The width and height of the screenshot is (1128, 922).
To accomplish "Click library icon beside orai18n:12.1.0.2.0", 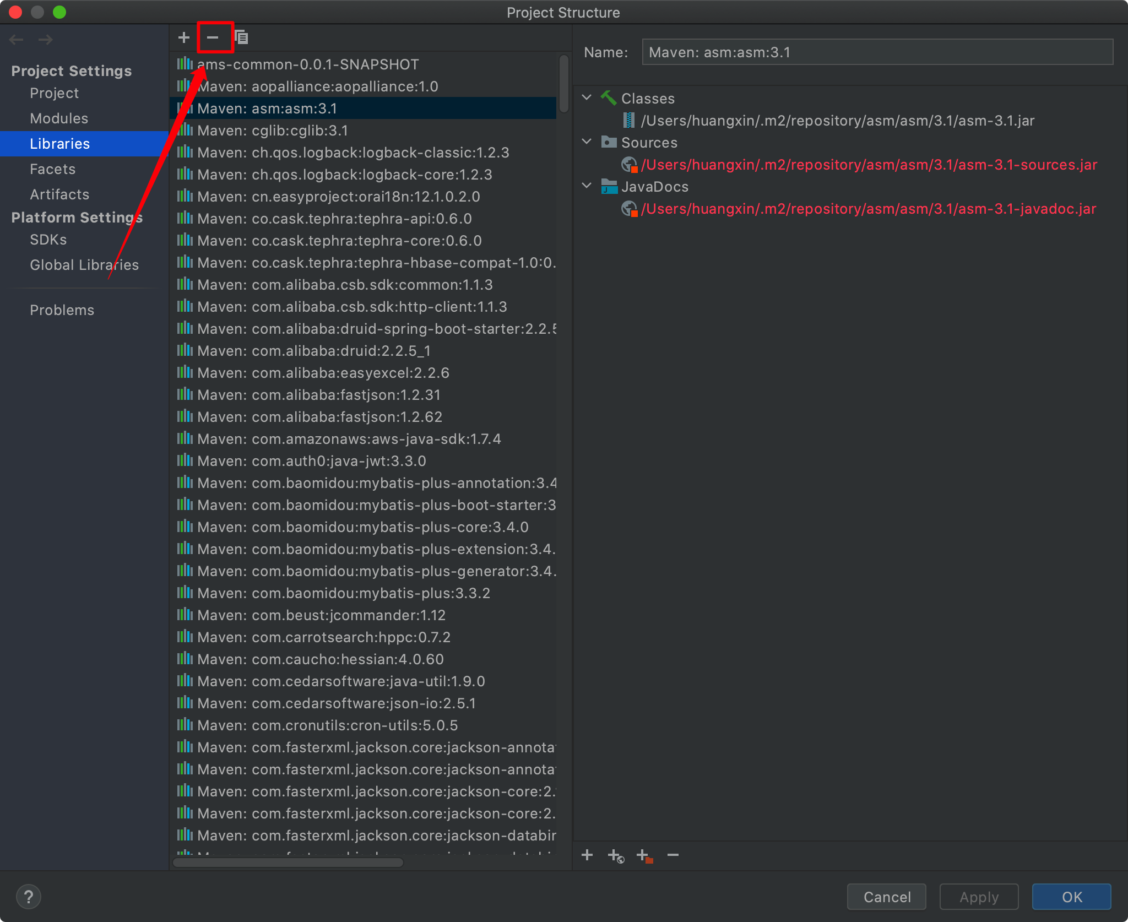I will 185,196.
